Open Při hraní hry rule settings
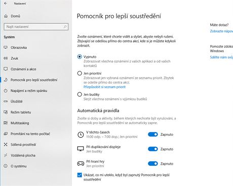The height and width of the screenshot is (186, 233). (95, 164)
